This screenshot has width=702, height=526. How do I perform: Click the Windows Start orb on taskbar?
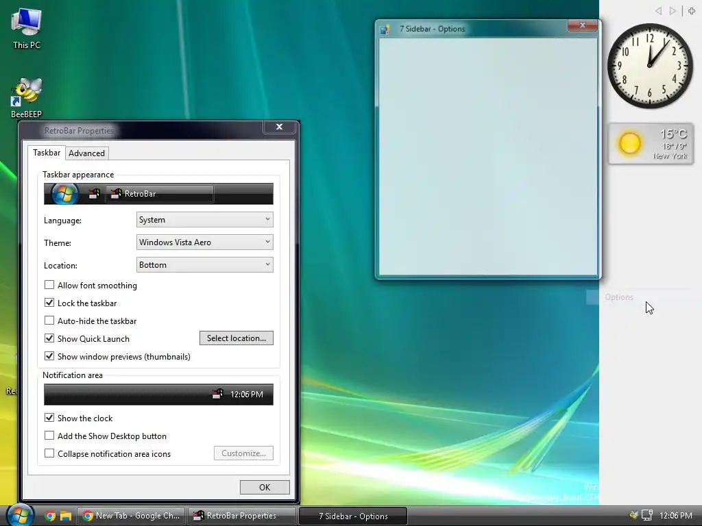point(20,515)
